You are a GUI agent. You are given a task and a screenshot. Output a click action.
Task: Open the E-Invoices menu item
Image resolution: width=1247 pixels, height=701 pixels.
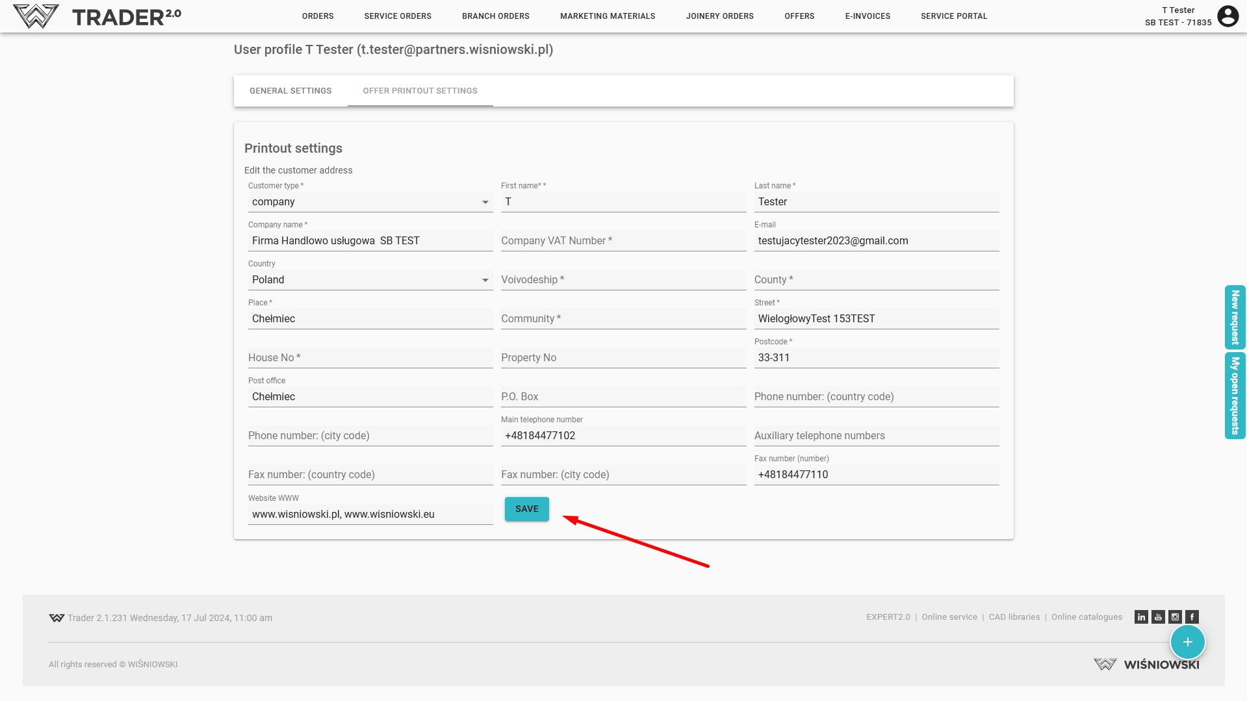pos(868,16)
